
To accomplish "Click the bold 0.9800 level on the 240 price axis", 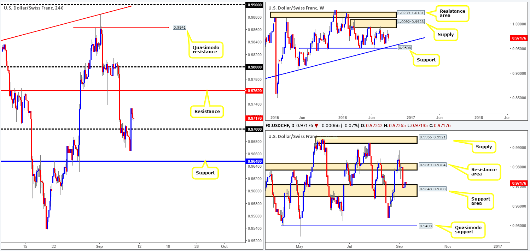I will tap(255, 67).
